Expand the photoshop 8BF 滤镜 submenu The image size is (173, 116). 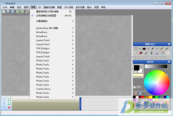point(52,28)
